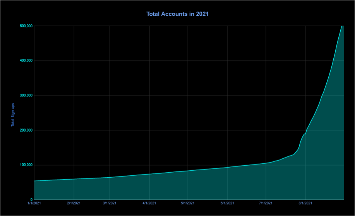Select the 6/1/2021 x-axis date label
Image resolution: width=355 pixels, height=216 pixels.
tap(227, 203)
